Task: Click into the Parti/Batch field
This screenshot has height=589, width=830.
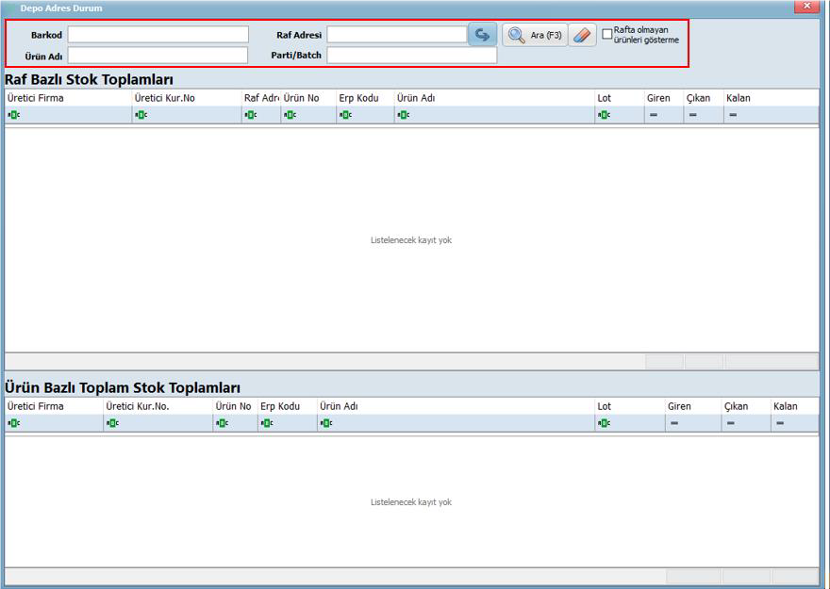Action: pyautogui.click(x=411, y=56)
